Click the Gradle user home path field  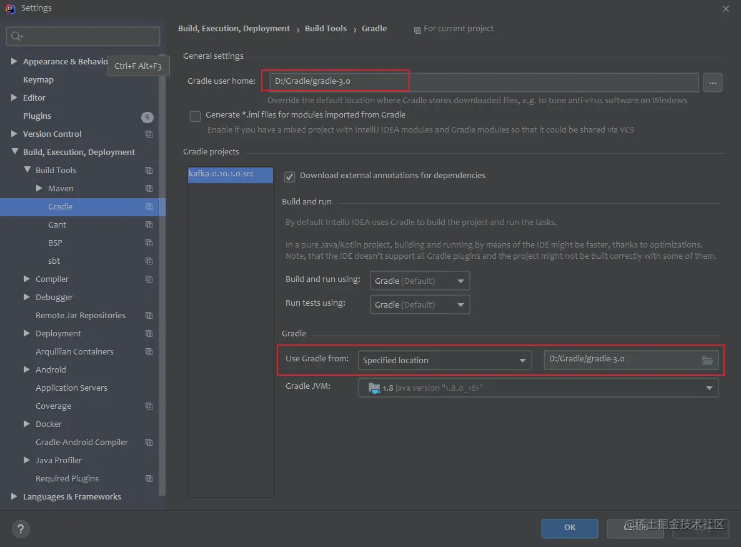484,83
